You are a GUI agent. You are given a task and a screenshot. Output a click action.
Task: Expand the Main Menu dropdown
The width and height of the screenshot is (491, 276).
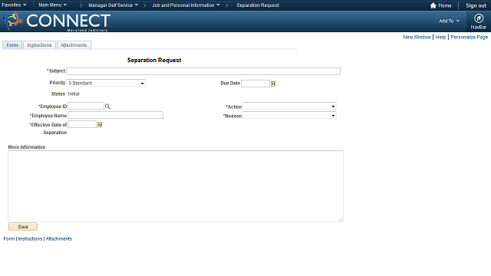click(x=53, y=5)
